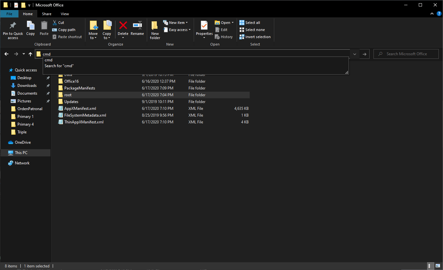
Task: Expand the address bar history dropdown
Action: (x=355, y=54)
